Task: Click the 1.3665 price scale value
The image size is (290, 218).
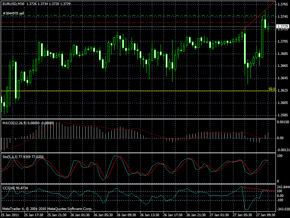Action: point(283,66)
